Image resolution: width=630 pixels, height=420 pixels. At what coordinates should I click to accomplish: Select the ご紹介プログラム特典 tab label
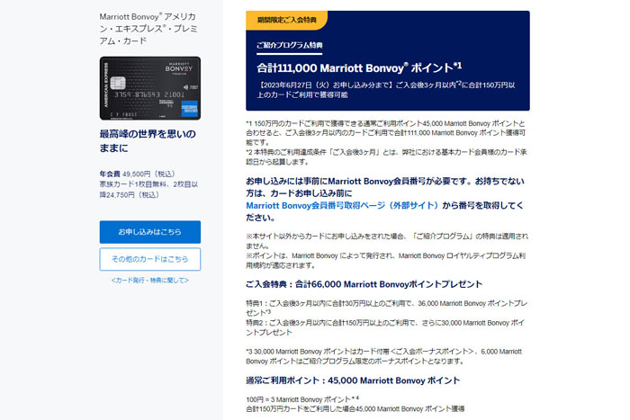290,45
